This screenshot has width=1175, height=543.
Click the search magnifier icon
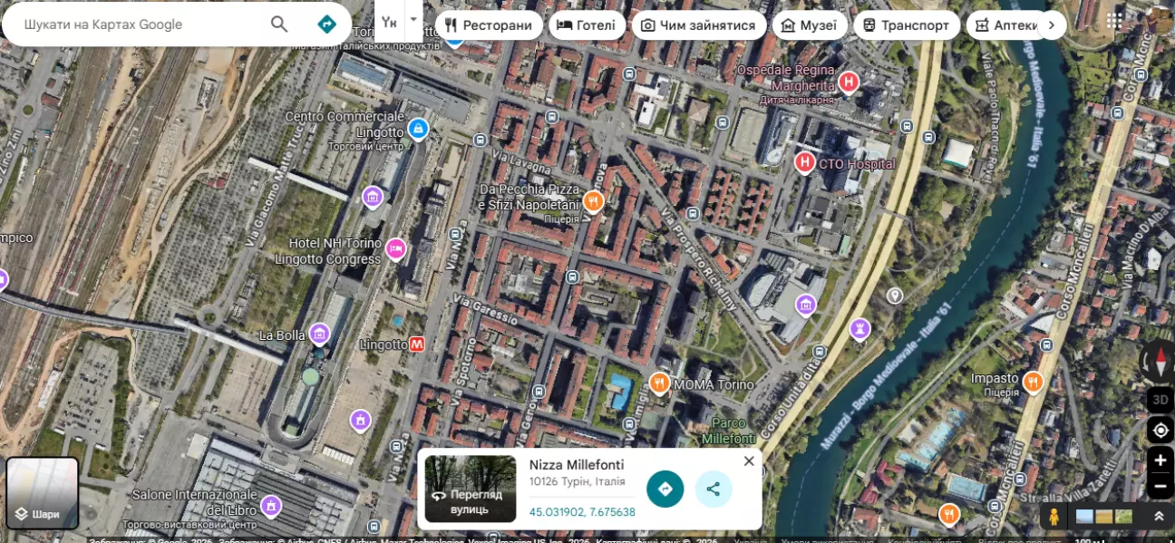coord(279,24)
